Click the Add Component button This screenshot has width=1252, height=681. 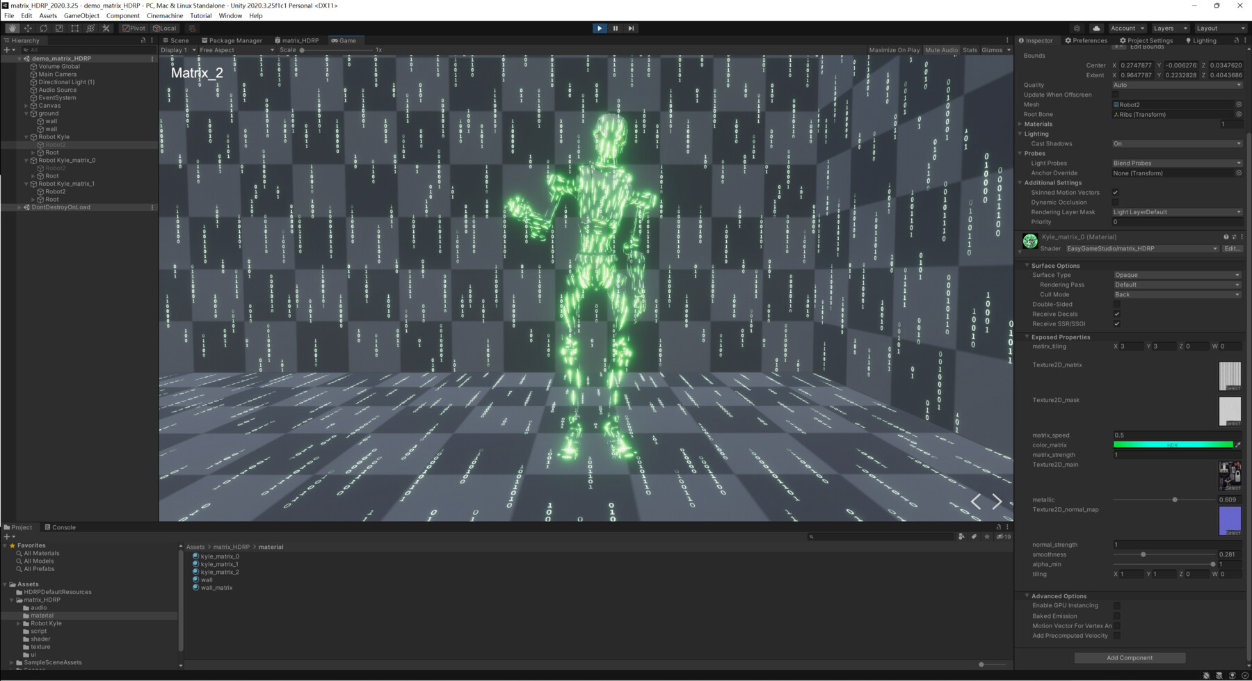[1129, 657]
